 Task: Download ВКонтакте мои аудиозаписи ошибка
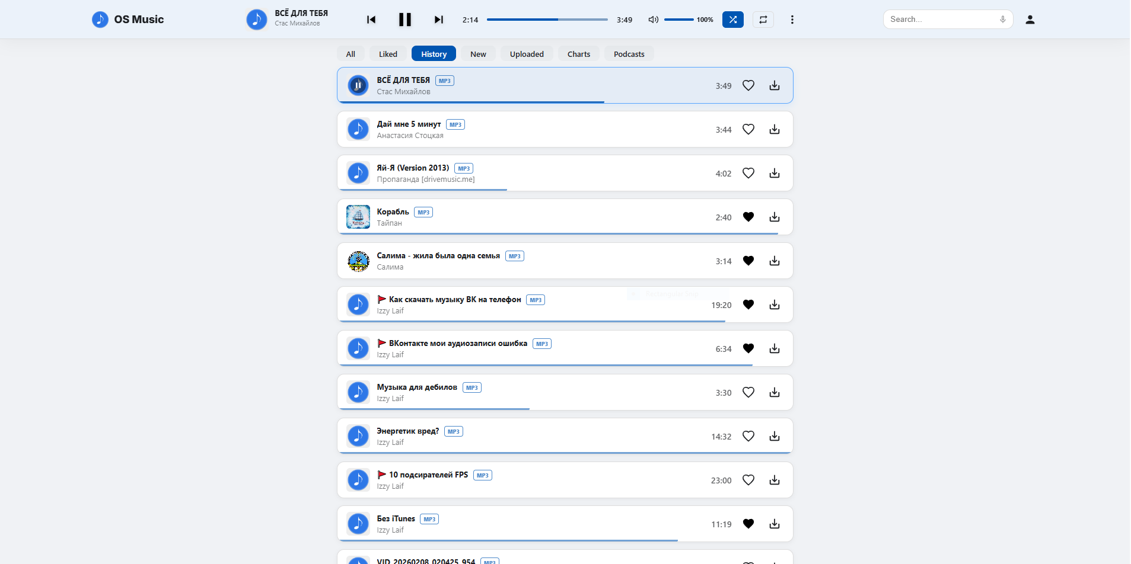(x=775, y=348)
